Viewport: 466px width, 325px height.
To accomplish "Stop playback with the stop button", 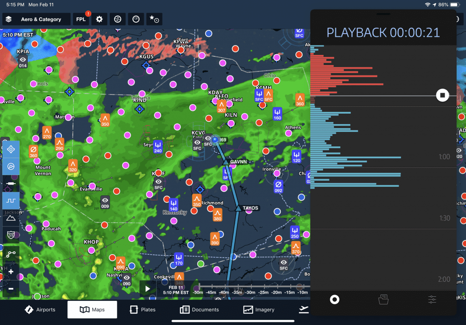I will point(442,95).
